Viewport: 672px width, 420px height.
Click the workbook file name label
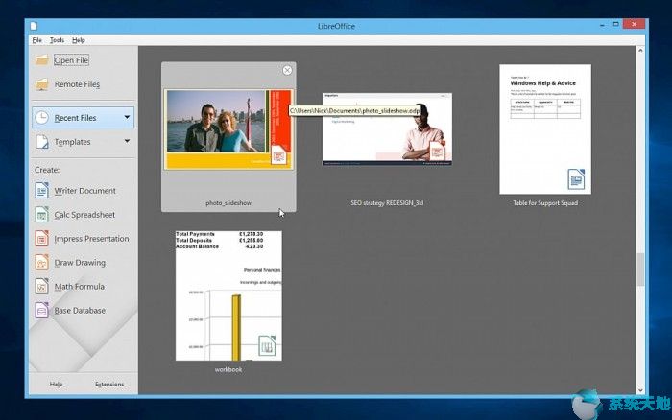(x=228, y=369)
